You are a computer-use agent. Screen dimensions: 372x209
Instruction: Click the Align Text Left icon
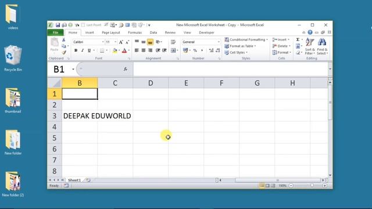[137, 51]
